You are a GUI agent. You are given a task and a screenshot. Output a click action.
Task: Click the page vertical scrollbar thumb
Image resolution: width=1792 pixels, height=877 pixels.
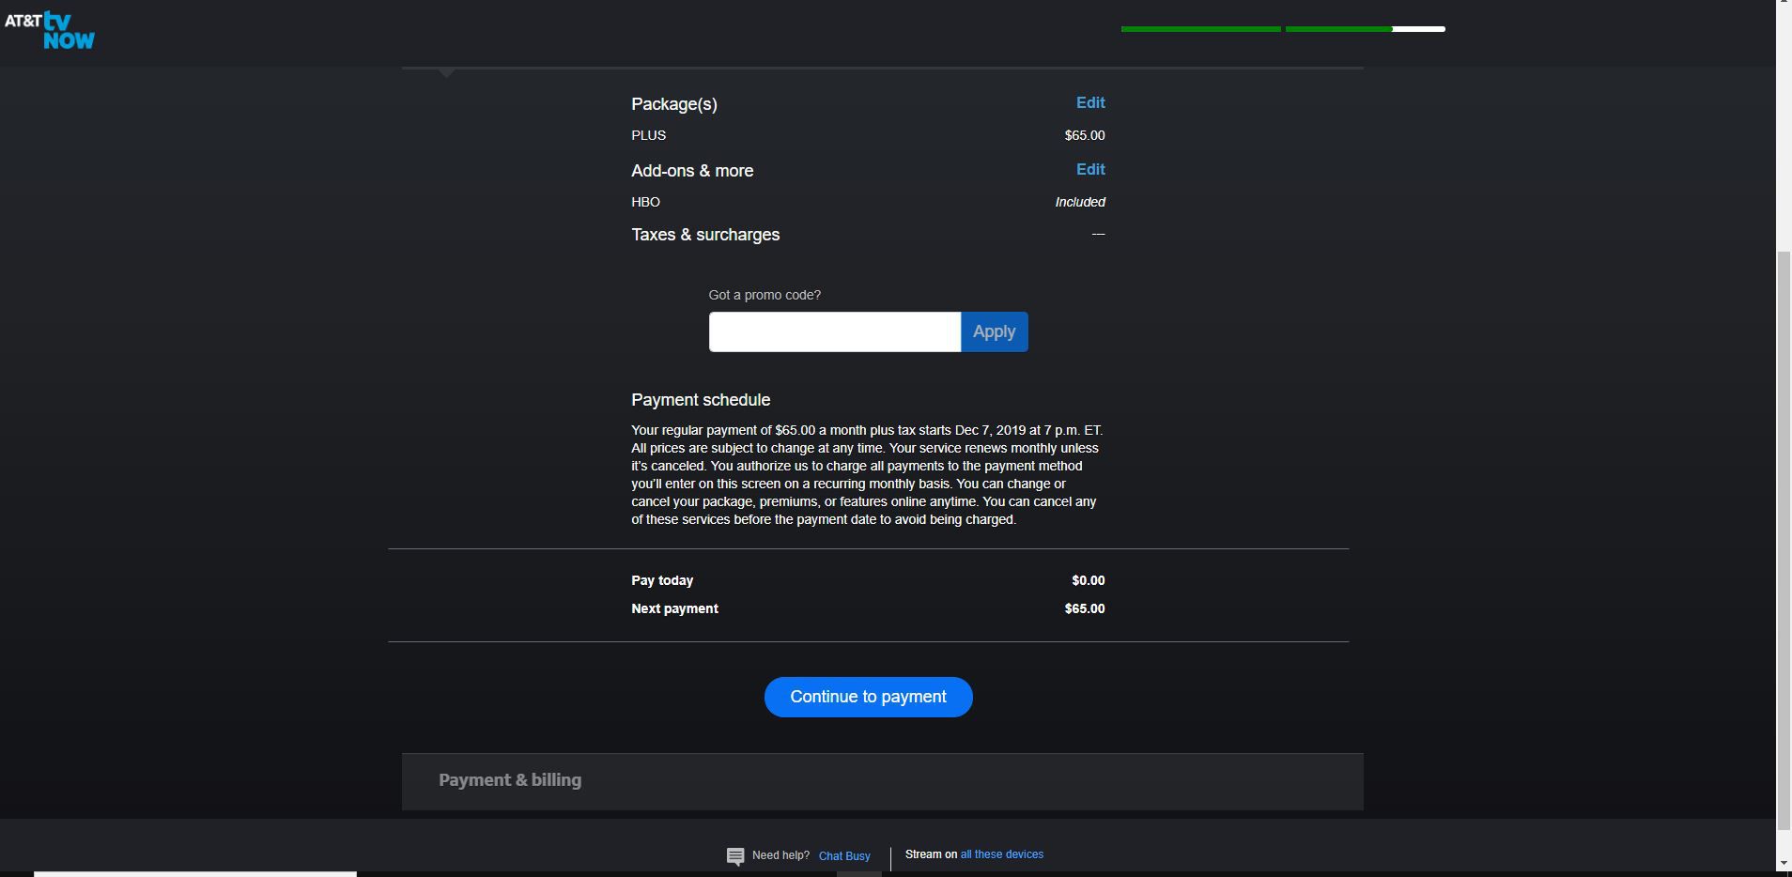coord(1784,540)
